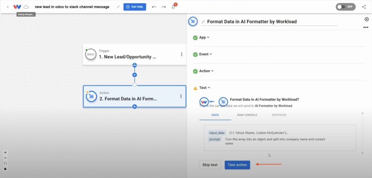Click the prompt field label
The height and width of the screenshot is (178, 372).
click(215, 139)
